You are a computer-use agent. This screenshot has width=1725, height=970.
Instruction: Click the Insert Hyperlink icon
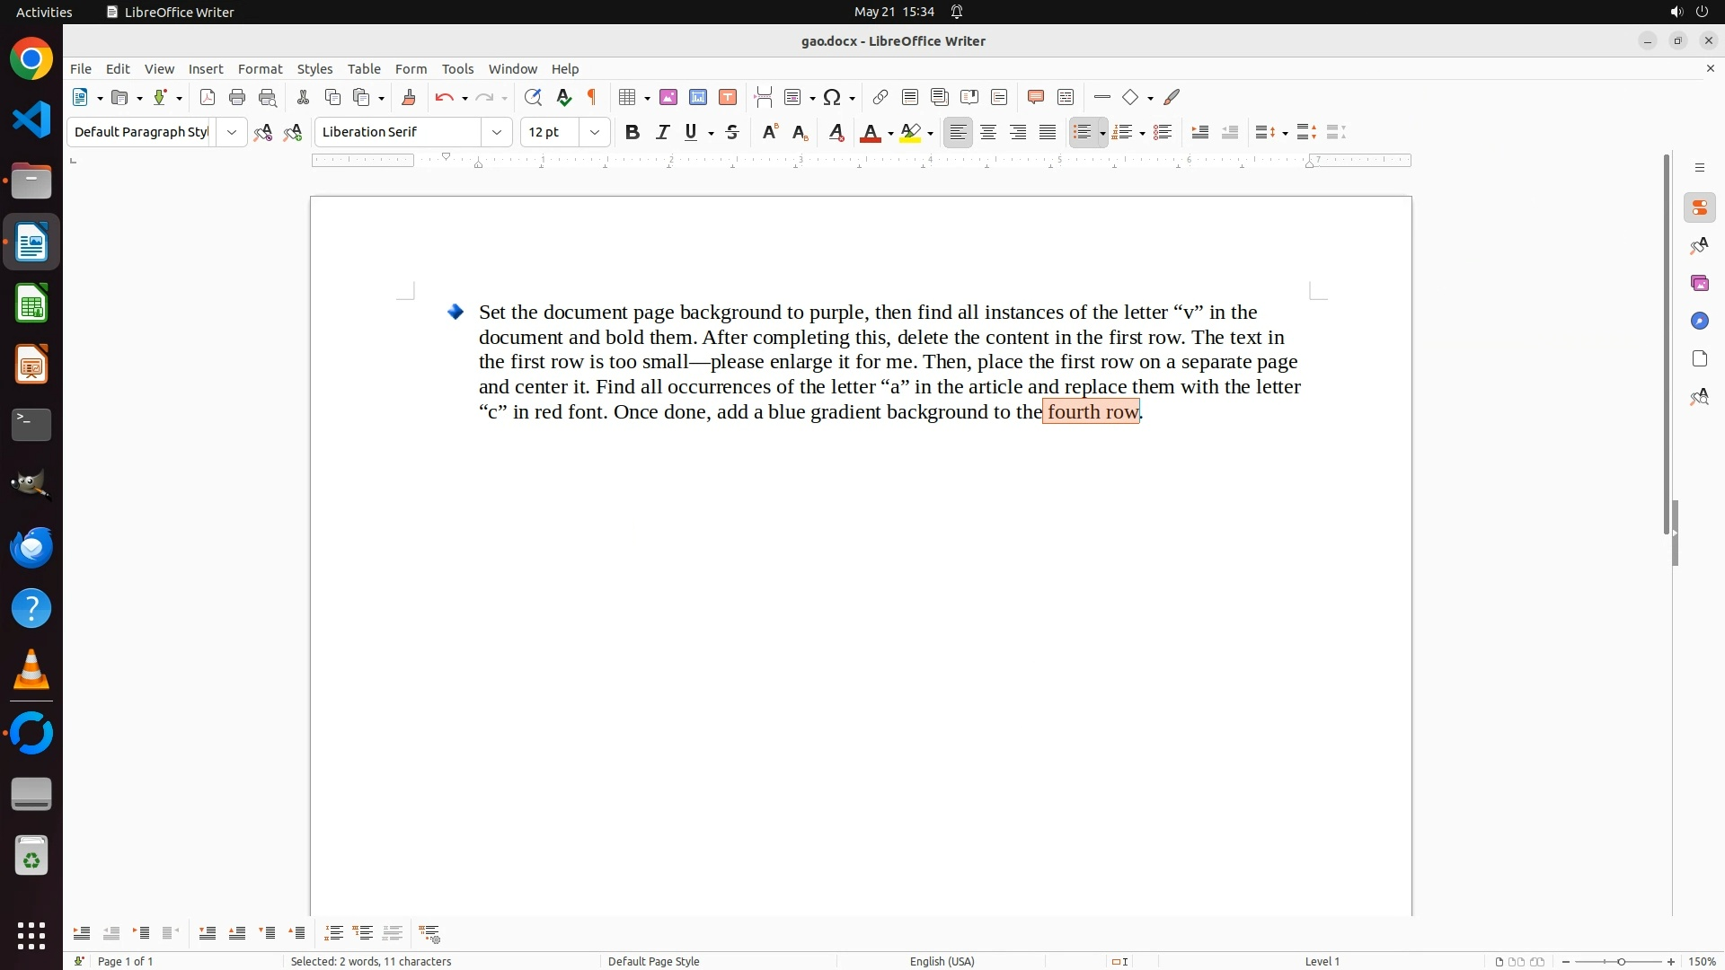880,98
